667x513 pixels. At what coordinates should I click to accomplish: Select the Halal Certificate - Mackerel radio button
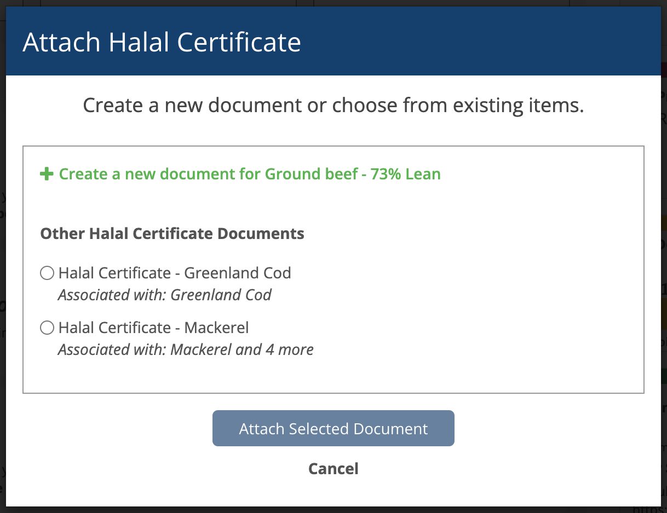click(47, 328)
